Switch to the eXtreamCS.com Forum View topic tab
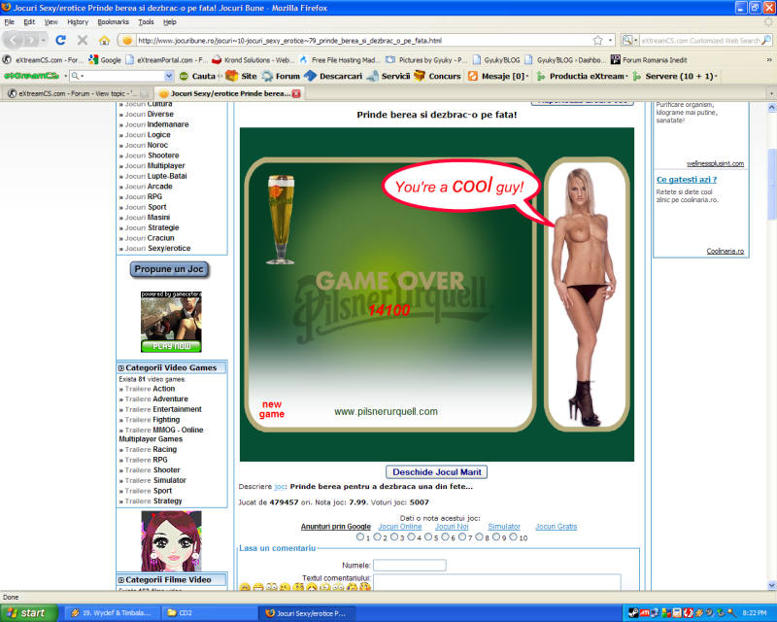The height and width of the screenshot is (622, 777). 77,93
